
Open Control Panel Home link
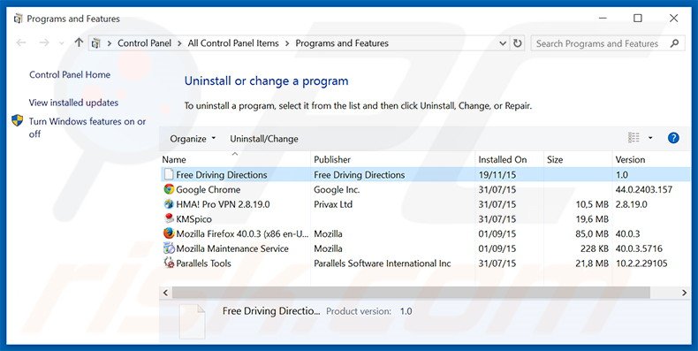70,75
